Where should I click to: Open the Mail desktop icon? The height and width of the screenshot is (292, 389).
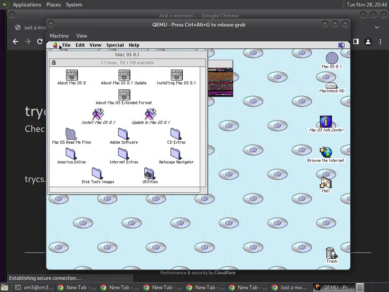(x=326, y=183)
